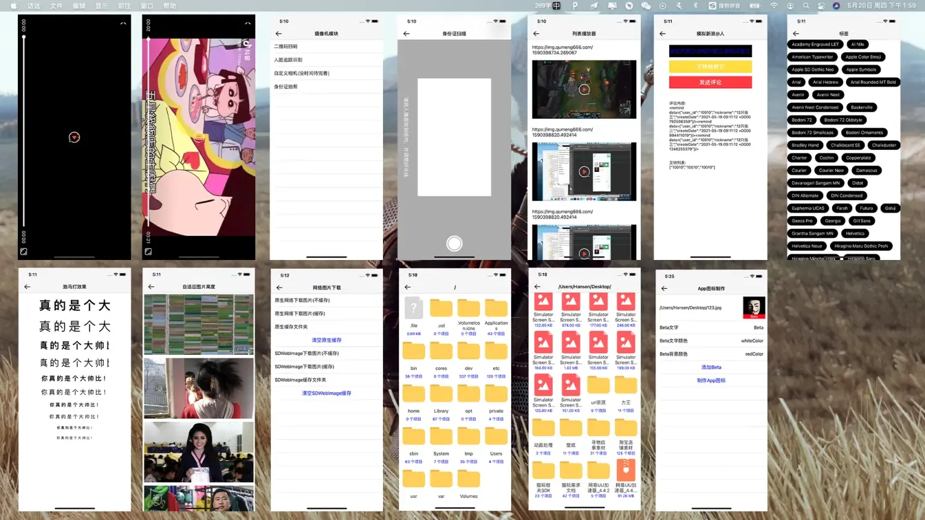Click the hacker app icon preview on App图标制作
Screen dimensions: 925x520
pos(754,307)
